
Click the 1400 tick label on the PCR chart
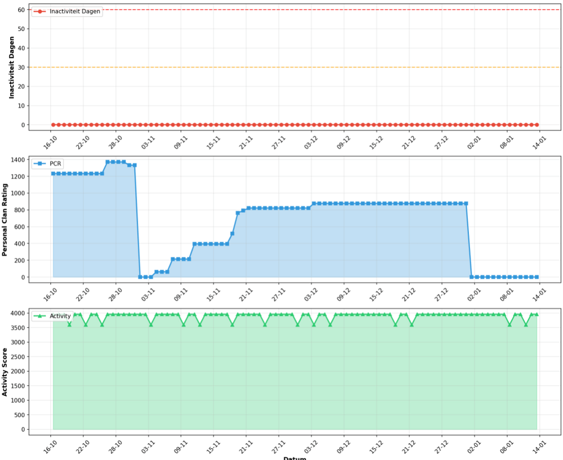[x=17, y=160]
